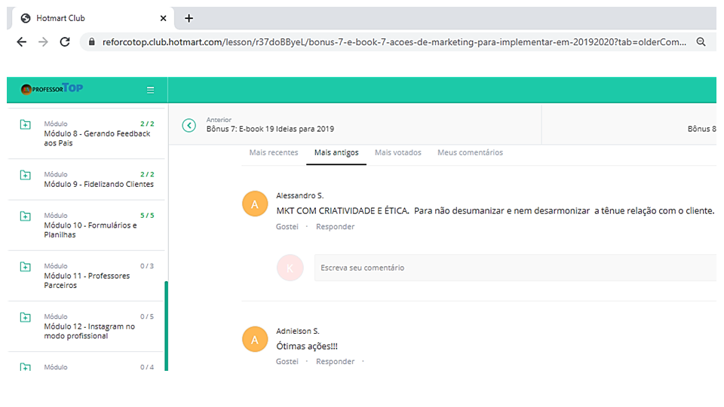The height and width of the screenshot is (407, 724).
Task: Expand Módulo 8 folder icon
Action: coord(26,124)
